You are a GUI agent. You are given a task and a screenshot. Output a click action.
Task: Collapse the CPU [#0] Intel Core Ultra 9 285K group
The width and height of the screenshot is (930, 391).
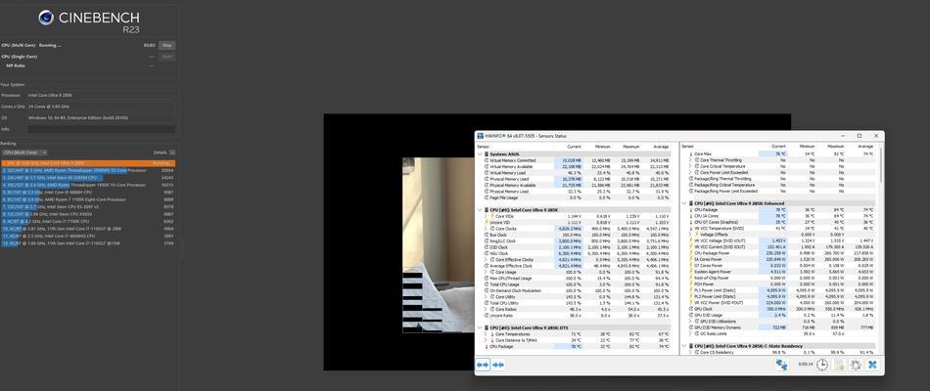point(480,210)
